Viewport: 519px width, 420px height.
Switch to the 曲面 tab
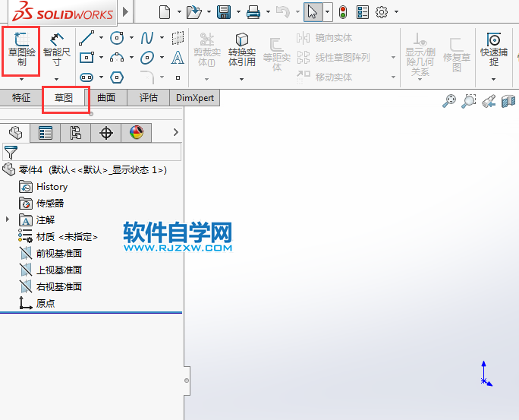coord(106,98)
